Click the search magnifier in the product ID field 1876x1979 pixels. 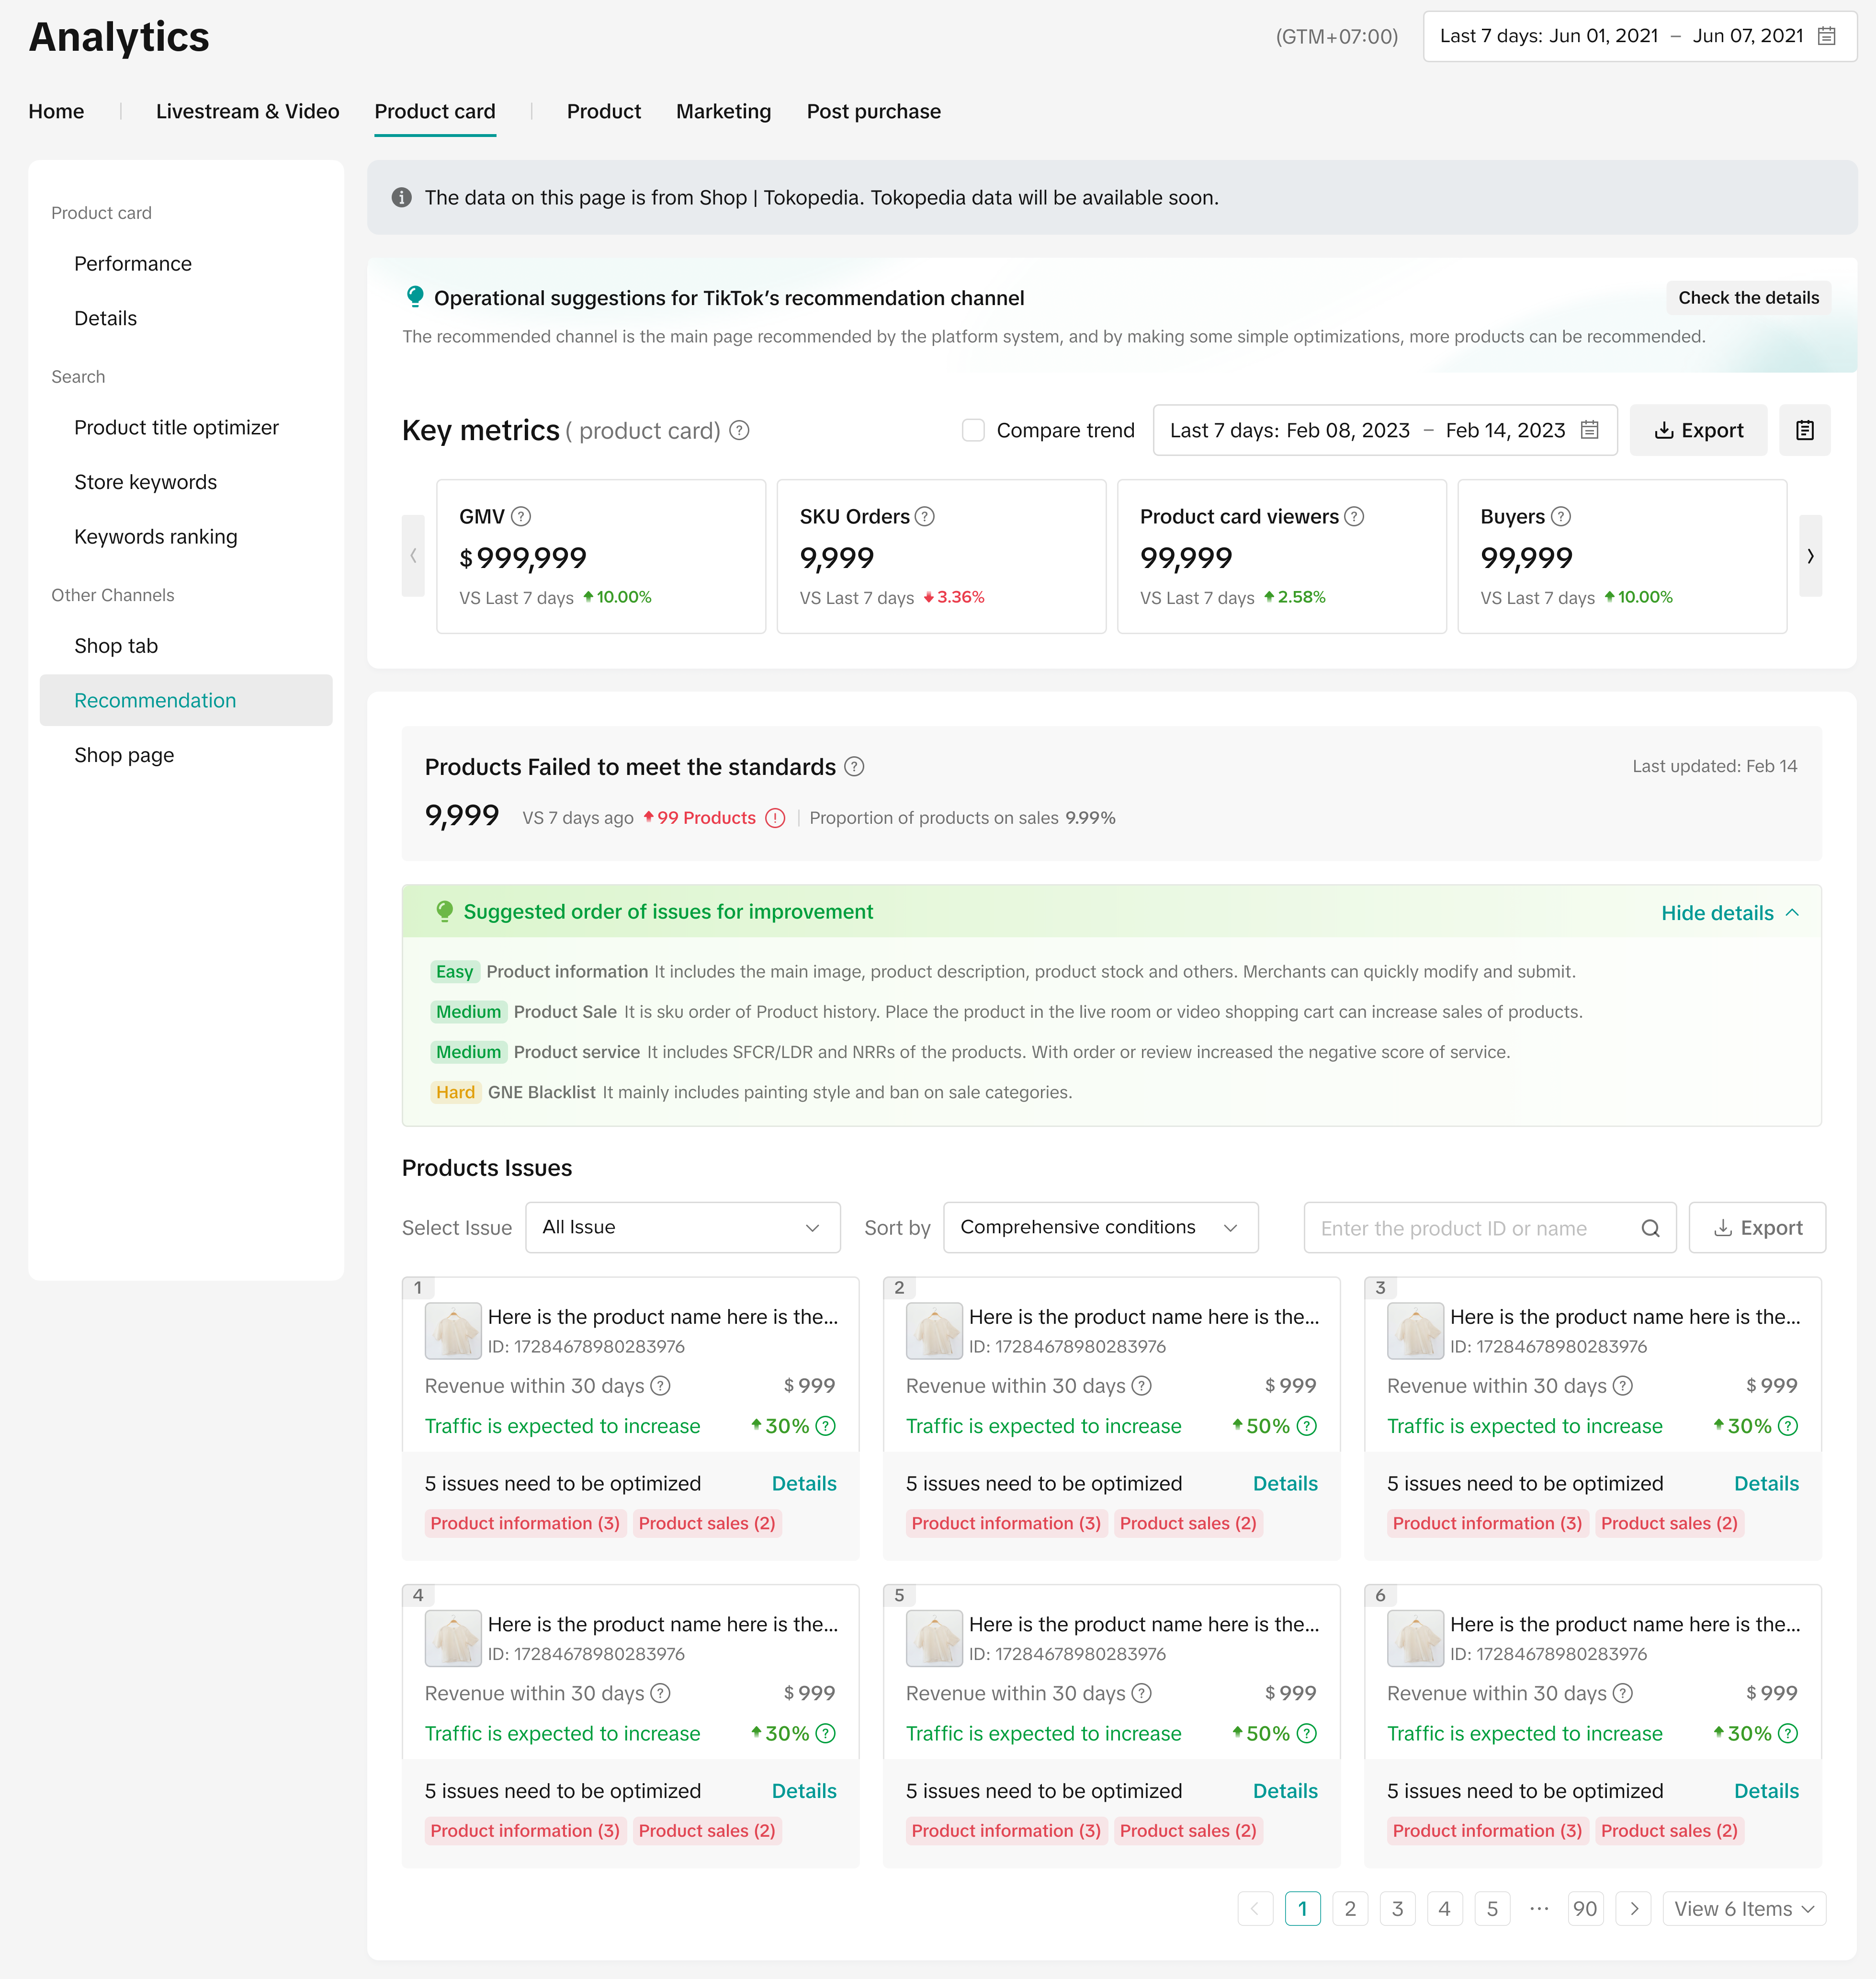click(1650, 1228)
